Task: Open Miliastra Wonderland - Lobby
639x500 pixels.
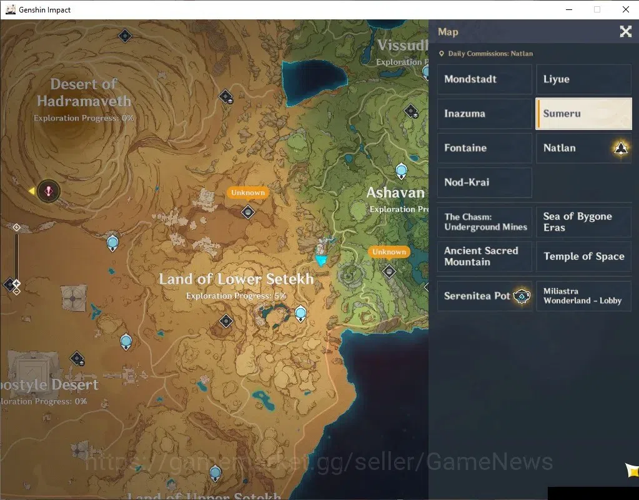Action: (583, 296)
